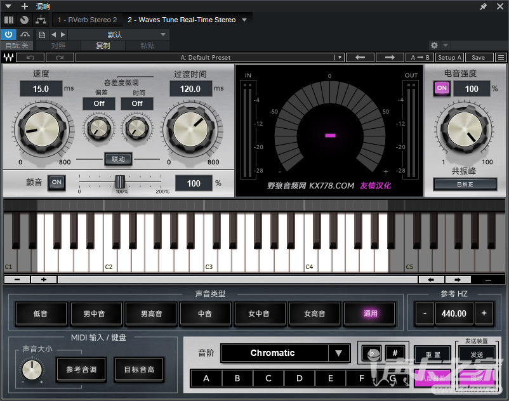Toggle the 八度音阶 octave button
The image size is (509, 401).
coord(432,378)
